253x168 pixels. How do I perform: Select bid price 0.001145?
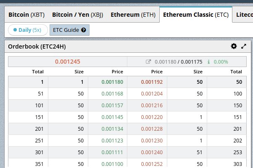tap(112, 117)
